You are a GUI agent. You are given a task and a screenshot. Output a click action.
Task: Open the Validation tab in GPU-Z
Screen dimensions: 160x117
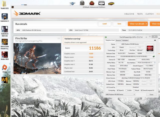[125, 40]
